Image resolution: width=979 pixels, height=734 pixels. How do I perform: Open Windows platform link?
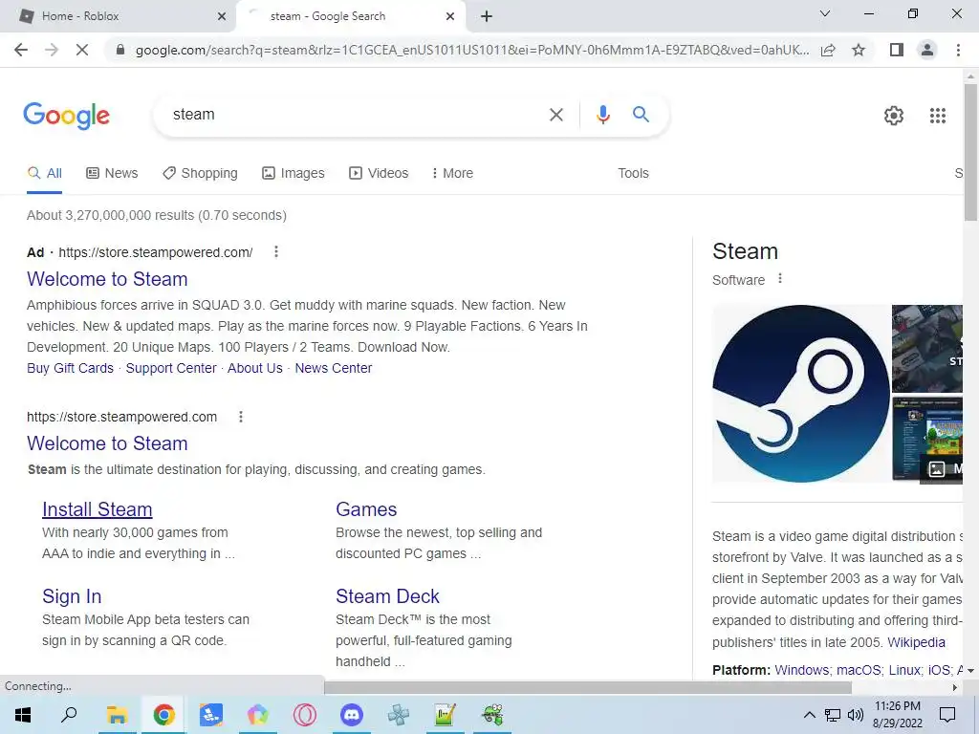[x=802, y=670]
